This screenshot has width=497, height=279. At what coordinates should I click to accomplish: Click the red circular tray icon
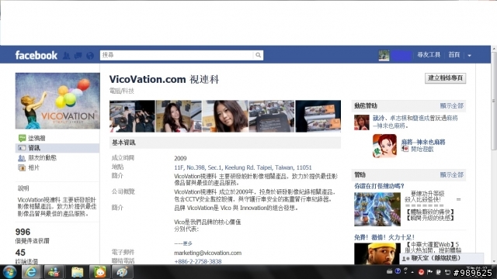(421, 272)
